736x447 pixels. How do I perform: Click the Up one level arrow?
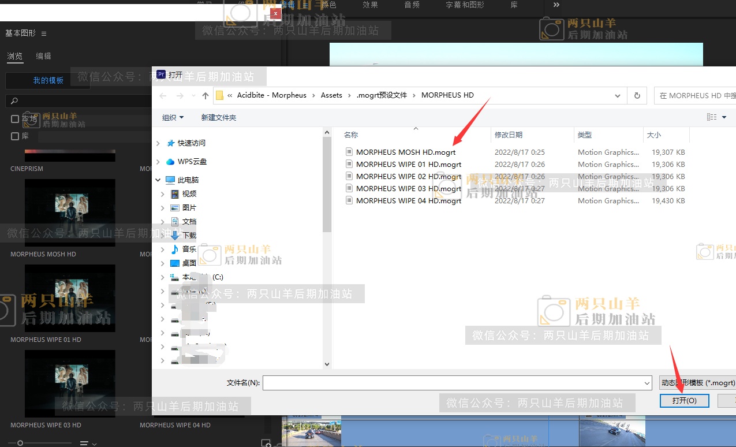(206, 96)
